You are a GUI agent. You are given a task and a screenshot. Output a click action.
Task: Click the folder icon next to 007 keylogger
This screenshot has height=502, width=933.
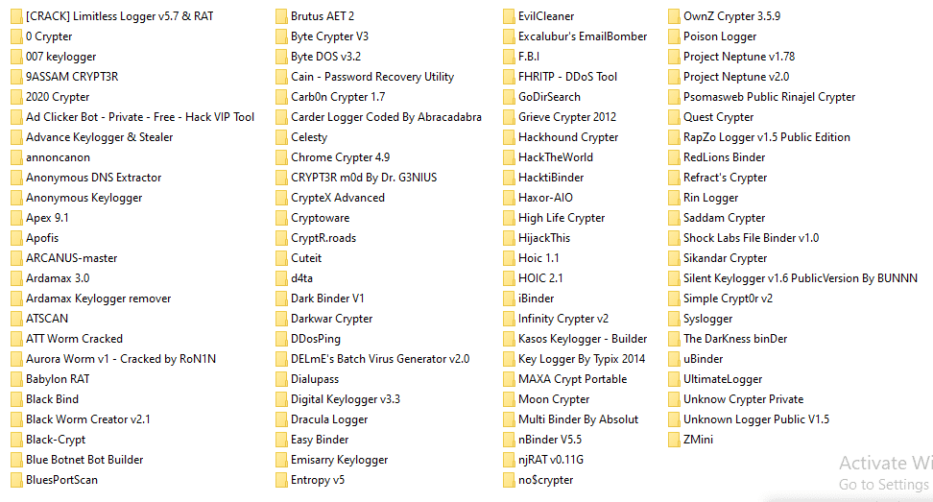click(x=16, y=57)
